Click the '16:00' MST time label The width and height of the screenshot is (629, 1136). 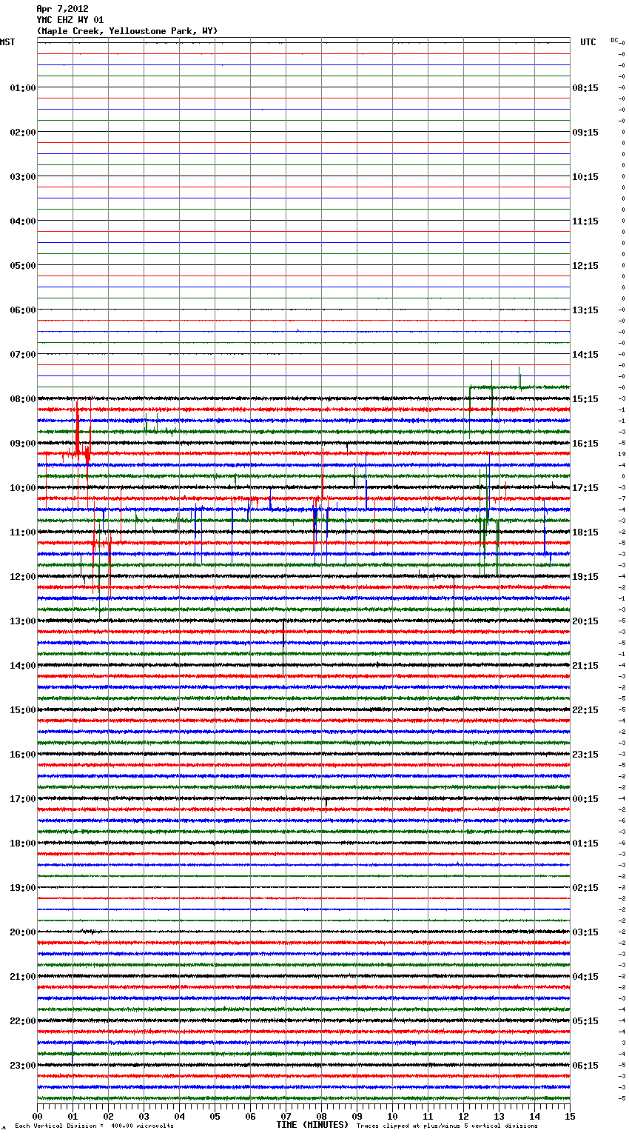pos(23,755)
